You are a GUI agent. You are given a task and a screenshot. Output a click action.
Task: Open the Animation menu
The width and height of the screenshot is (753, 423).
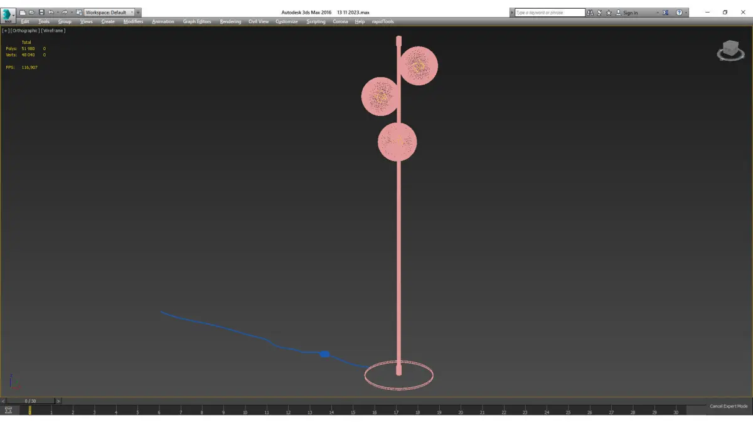coord(163,21)
